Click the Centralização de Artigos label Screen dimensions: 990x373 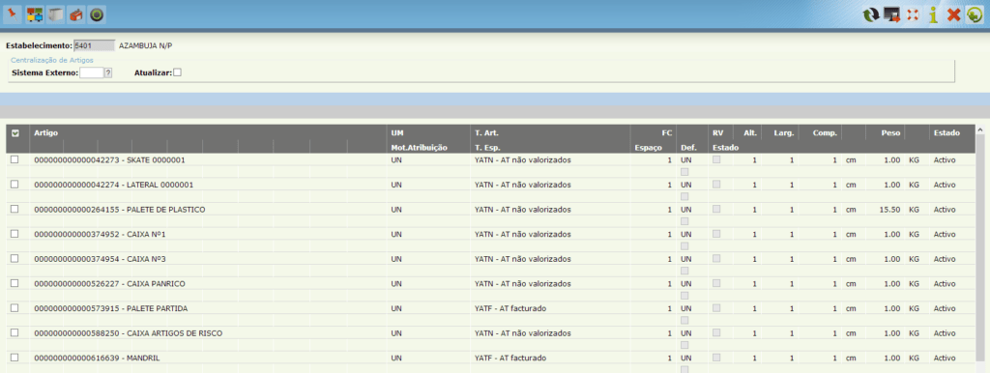[52, 60]
